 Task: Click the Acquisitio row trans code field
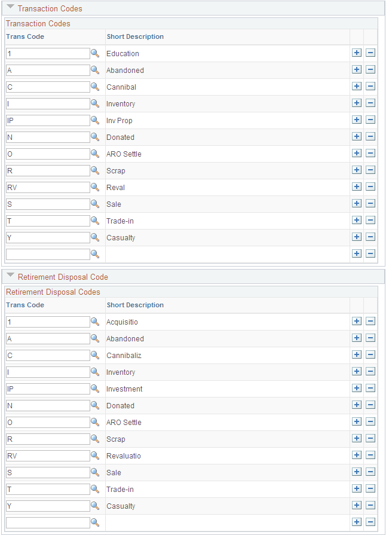[x=48, y=322]
